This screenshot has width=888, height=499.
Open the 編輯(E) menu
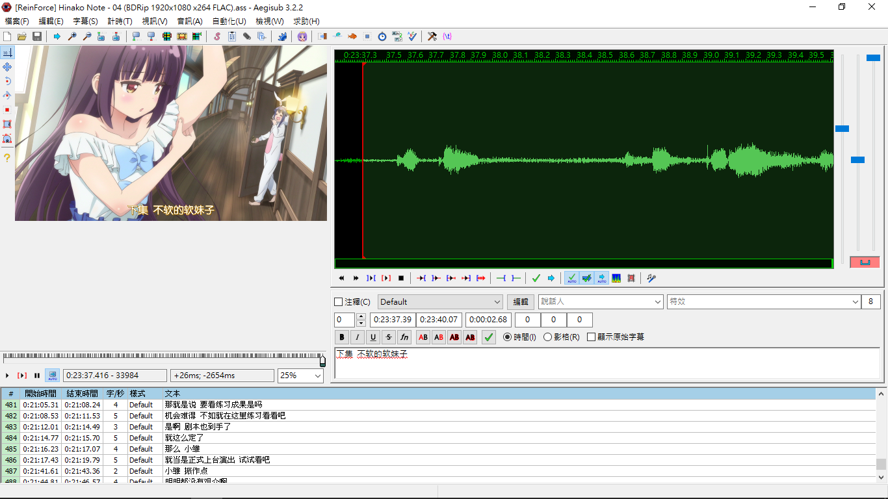point(51,21)
